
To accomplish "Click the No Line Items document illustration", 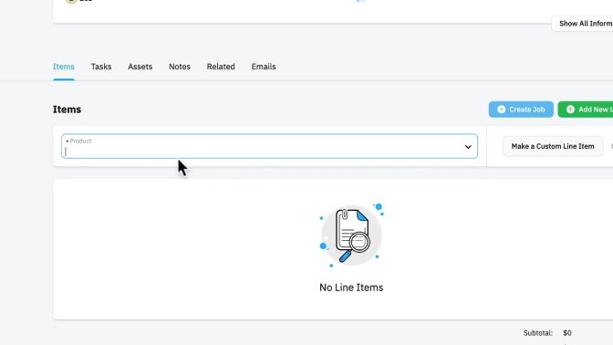I will [351, 235].
